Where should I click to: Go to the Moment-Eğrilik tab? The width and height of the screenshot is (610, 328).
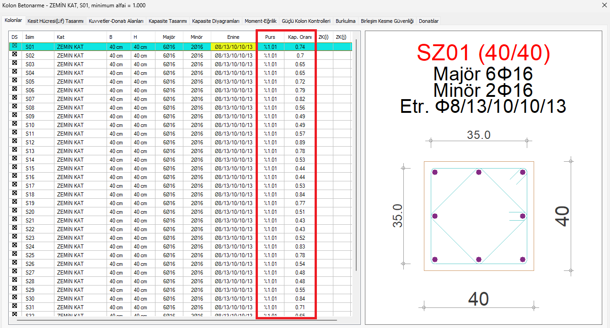click(x=260, y=21)
